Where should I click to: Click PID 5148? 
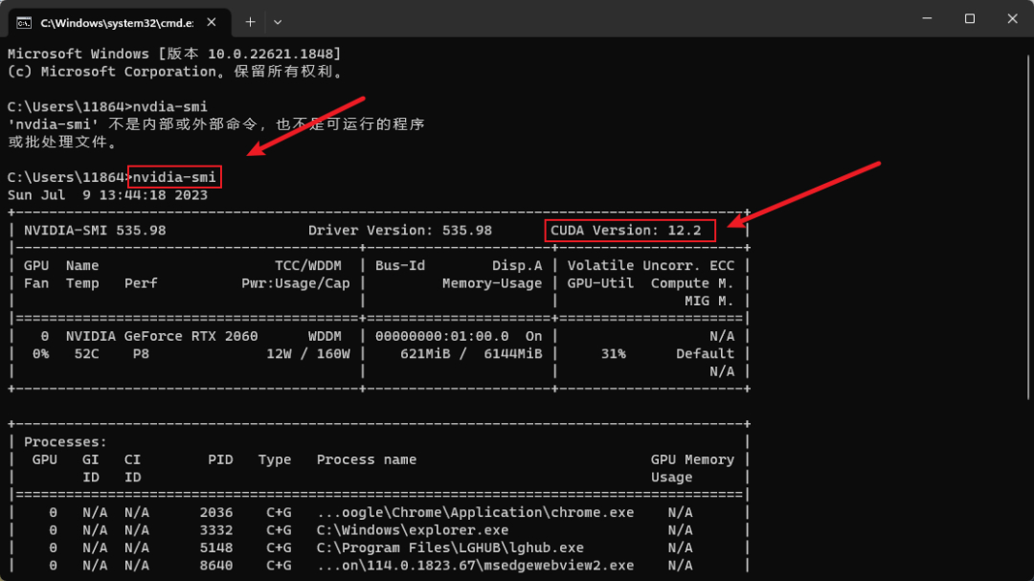point(216,547)
